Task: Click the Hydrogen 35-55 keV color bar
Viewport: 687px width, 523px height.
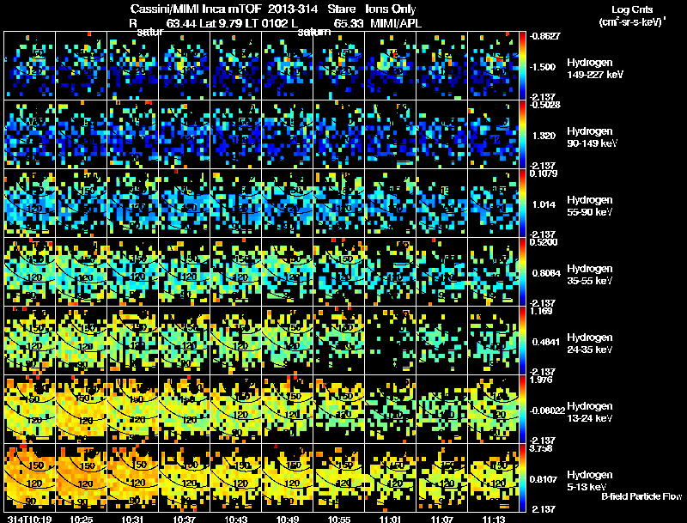Action: (x=522, y=272)
